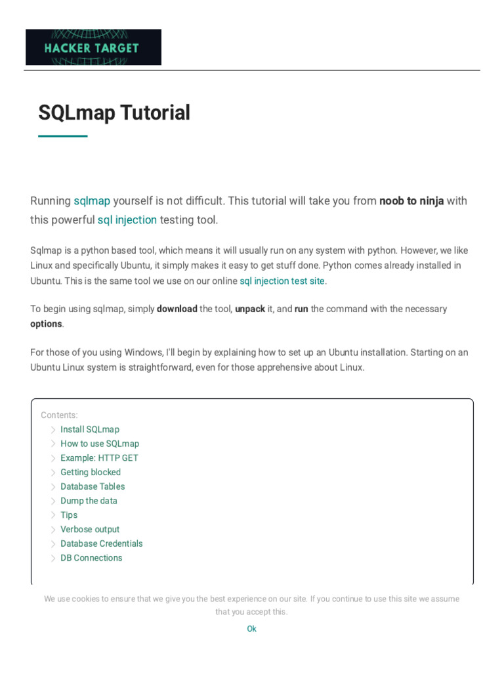This screenshot has height=673, width=504.
Task: Click the Hacker Target logo
Action: 93,47
